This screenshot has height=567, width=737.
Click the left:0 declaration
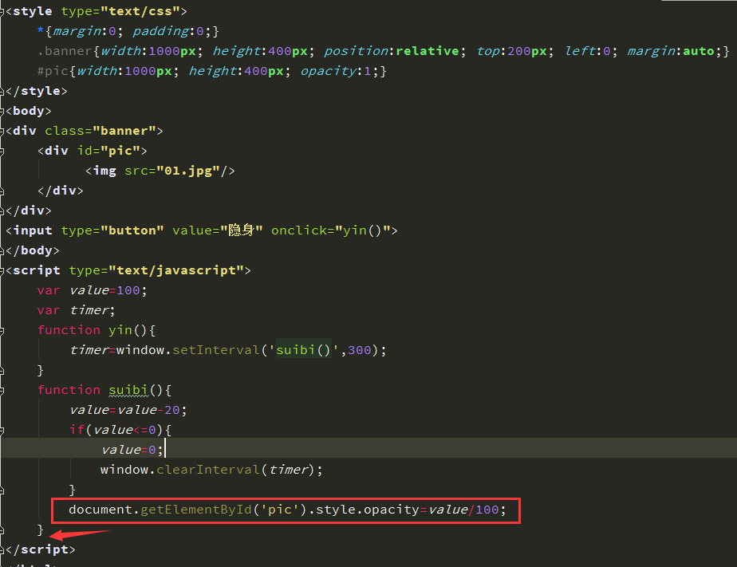pyautogui.click(x=588, y=51)
